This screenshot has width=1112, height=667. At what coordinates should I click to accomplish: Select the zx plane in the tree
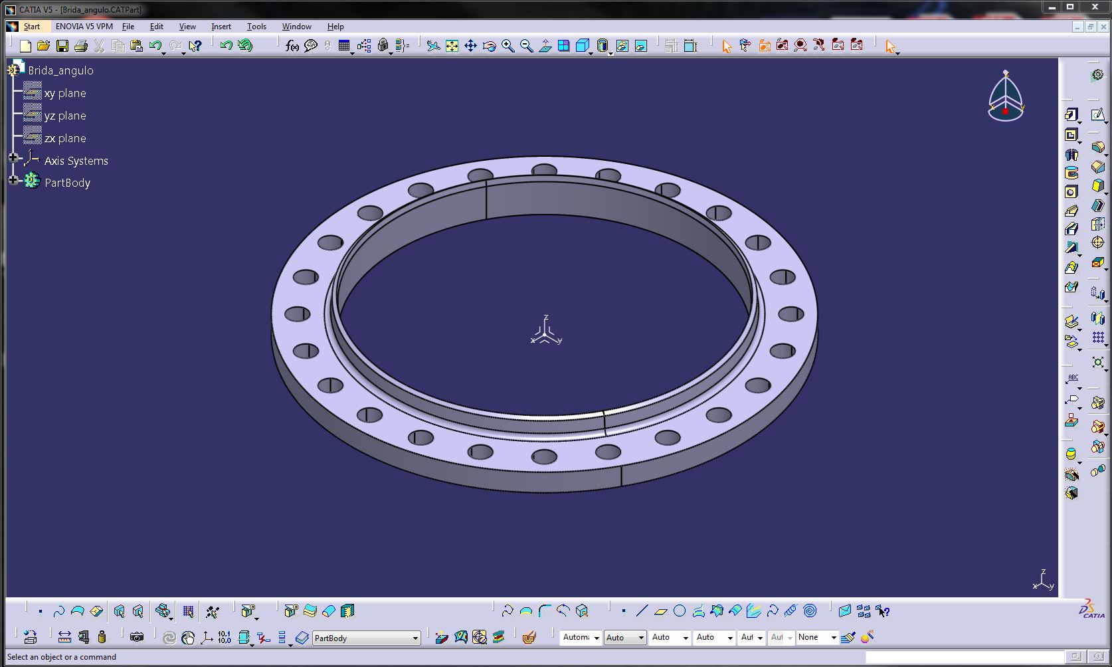65,138
